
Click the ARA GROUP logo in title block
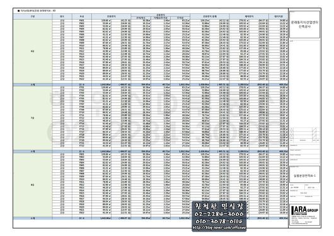pos(304,210)
